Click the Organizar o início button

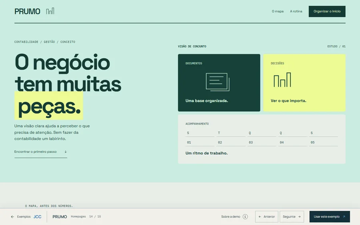coord(327,11)
